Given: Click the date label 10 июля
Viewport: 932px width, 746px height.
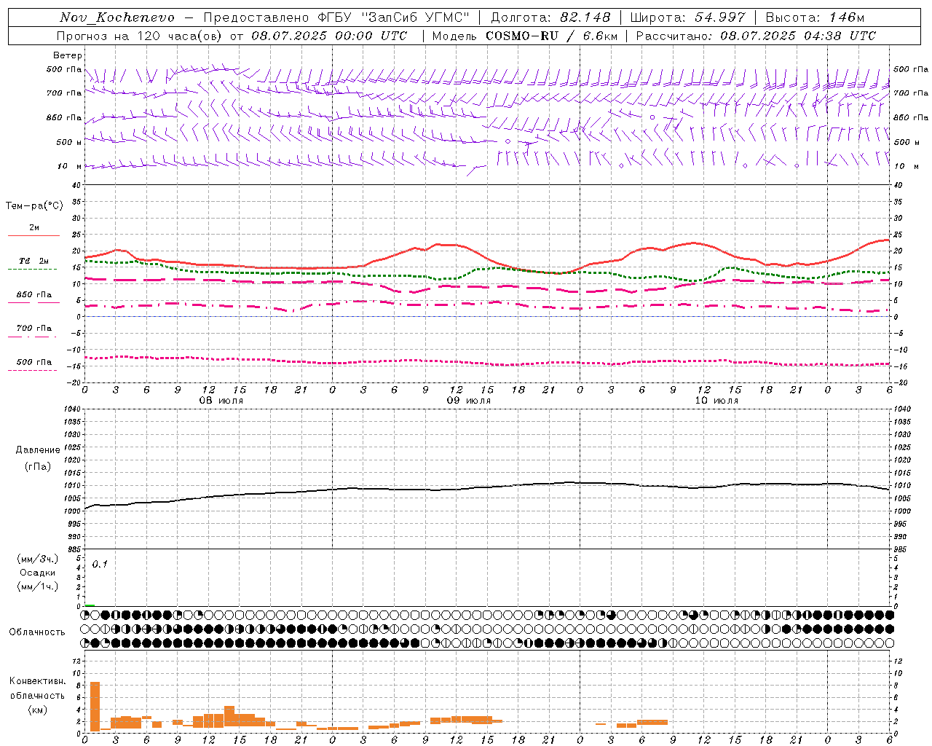Looking at the screenshot, I should (716, 401).
